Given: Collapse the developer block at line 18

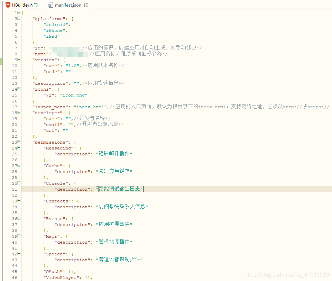Looking at the screenshot, I should [19, 112].
